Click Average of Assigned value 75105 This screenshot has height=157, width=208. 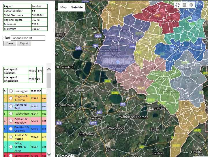(32, 71)
